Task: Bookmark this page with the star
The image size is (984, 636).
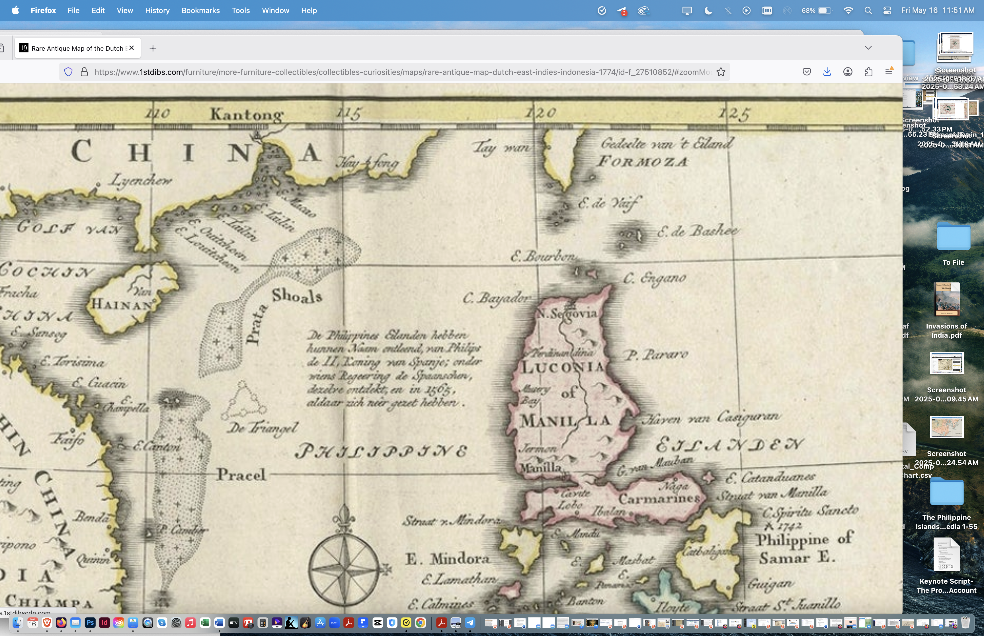Action: click(x=721, y=72)
